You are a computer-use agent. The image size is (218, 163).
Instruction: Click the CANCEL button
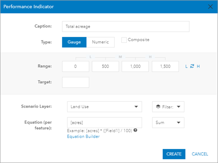coord(200,154)
